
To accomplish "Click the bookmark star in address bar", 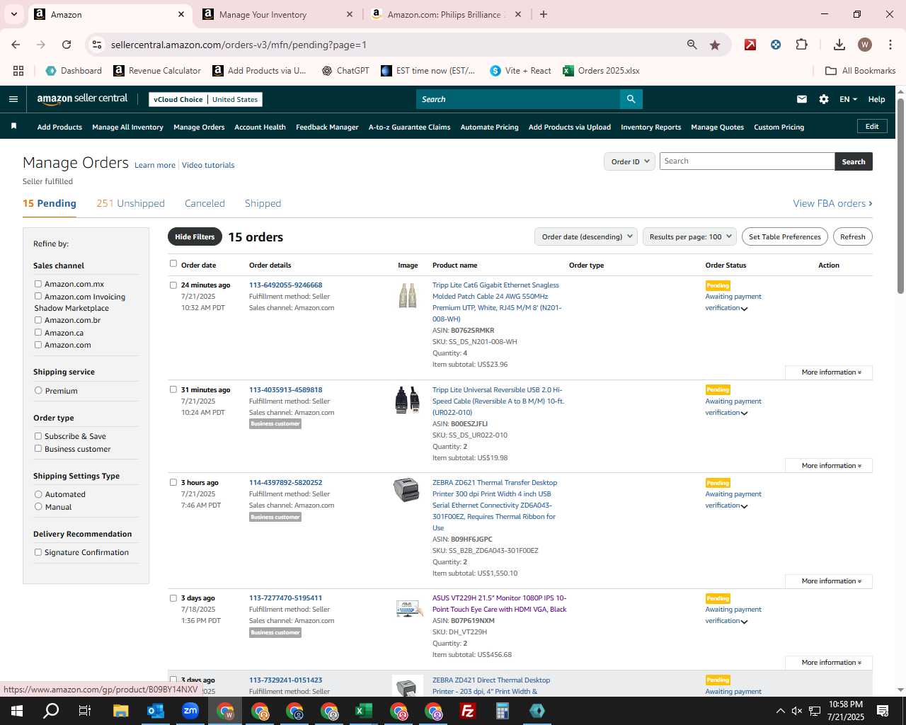I will point(715,45).
